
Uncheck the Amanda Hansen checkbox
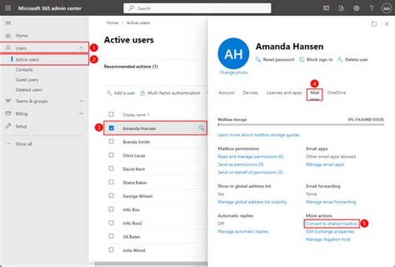click(x=111, y=128)
